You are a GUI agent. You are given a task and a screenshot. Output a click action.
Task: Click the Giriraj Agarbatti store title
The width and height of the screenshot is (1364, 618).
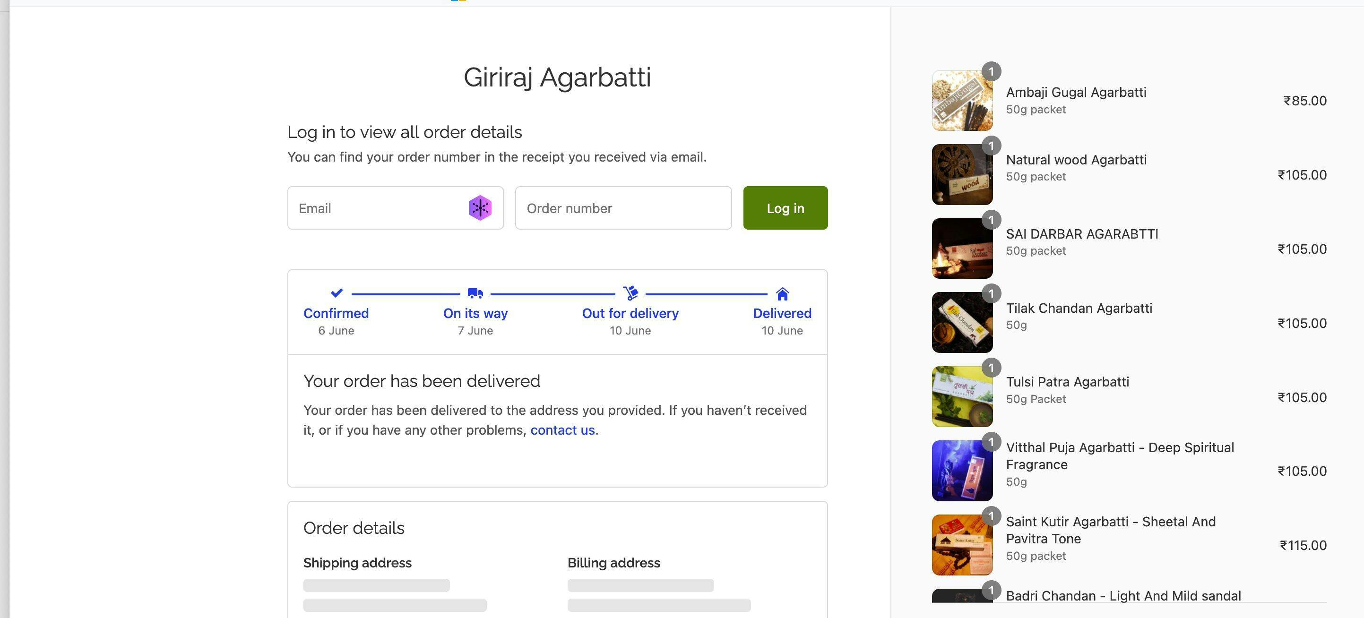tap(557, 77)
